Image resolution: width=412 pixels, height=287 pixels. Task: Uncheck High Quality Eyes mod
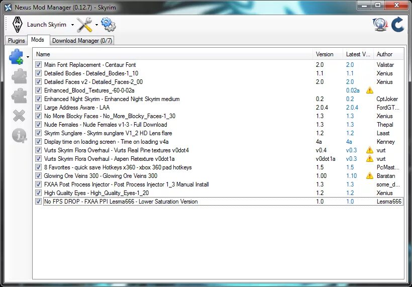click(x=38, y=193)
